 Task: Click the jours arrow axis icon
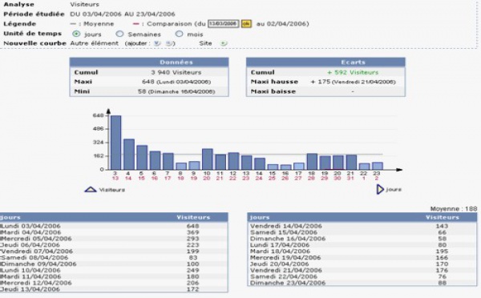click(380, 190)
